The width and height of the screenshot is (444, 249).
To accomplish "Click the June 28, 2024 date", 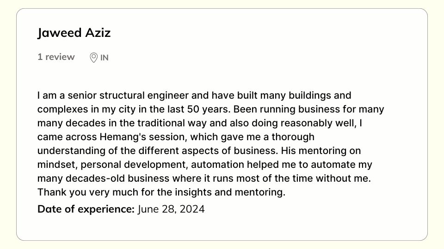I will (x=171, y=209).
